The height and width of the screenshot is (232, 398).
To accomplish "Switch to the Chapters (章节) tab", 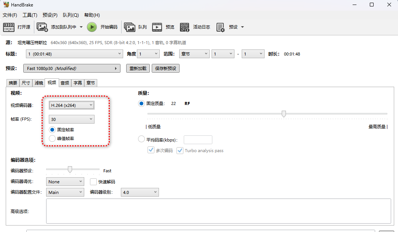I will coord(91,83).
